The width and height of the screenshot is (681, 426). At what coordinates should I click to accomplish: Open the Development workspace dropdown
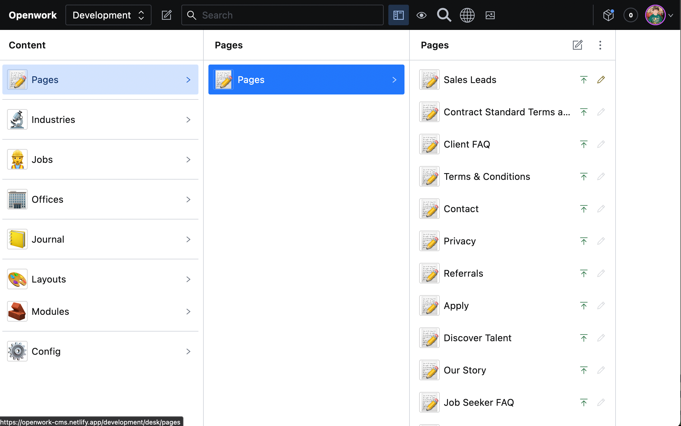[x=108, y=15]
